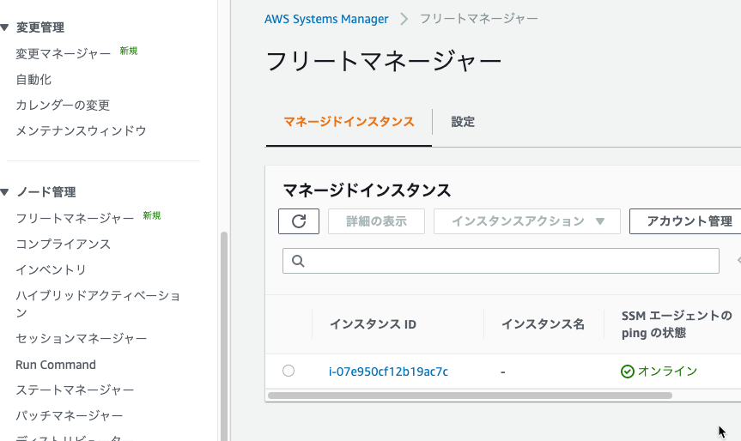Viewport: 741px width, 441px height.
Task: Open 自動化 in the sidebar
Action: click(x=33, y=79)
